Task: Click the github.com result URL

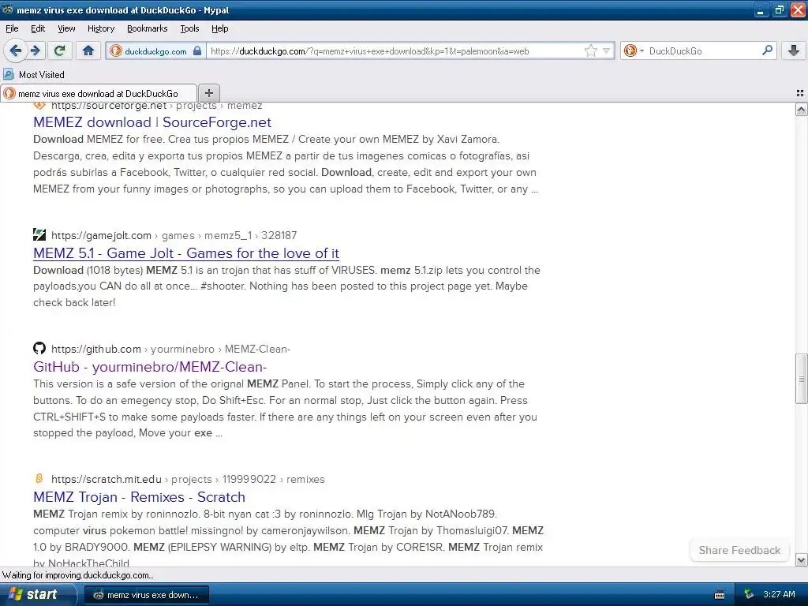Action: click(x=170, y=350)
